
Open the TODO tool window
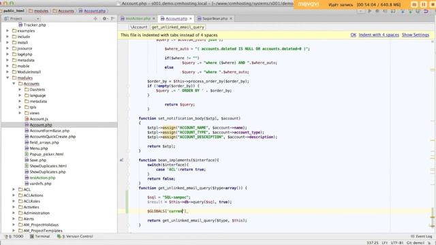pos(14,236)
